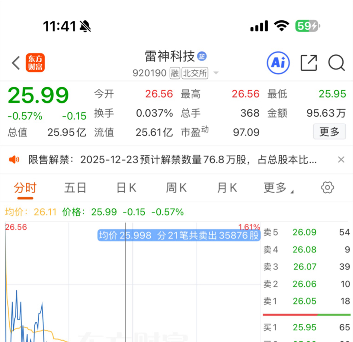353x342 pixels.
Task: Switch to the 五日 tab
Action: 75,188
